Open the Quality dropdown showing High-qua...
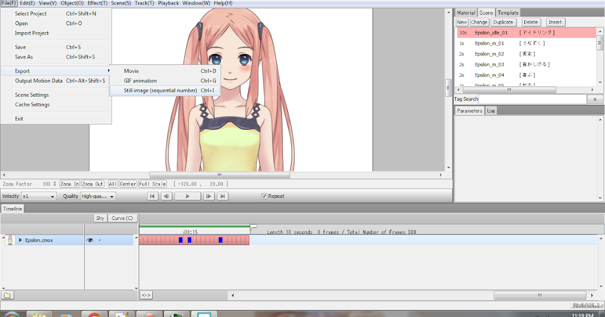The height and width of the screenshot is (317, 605). [x=98, y=196]
